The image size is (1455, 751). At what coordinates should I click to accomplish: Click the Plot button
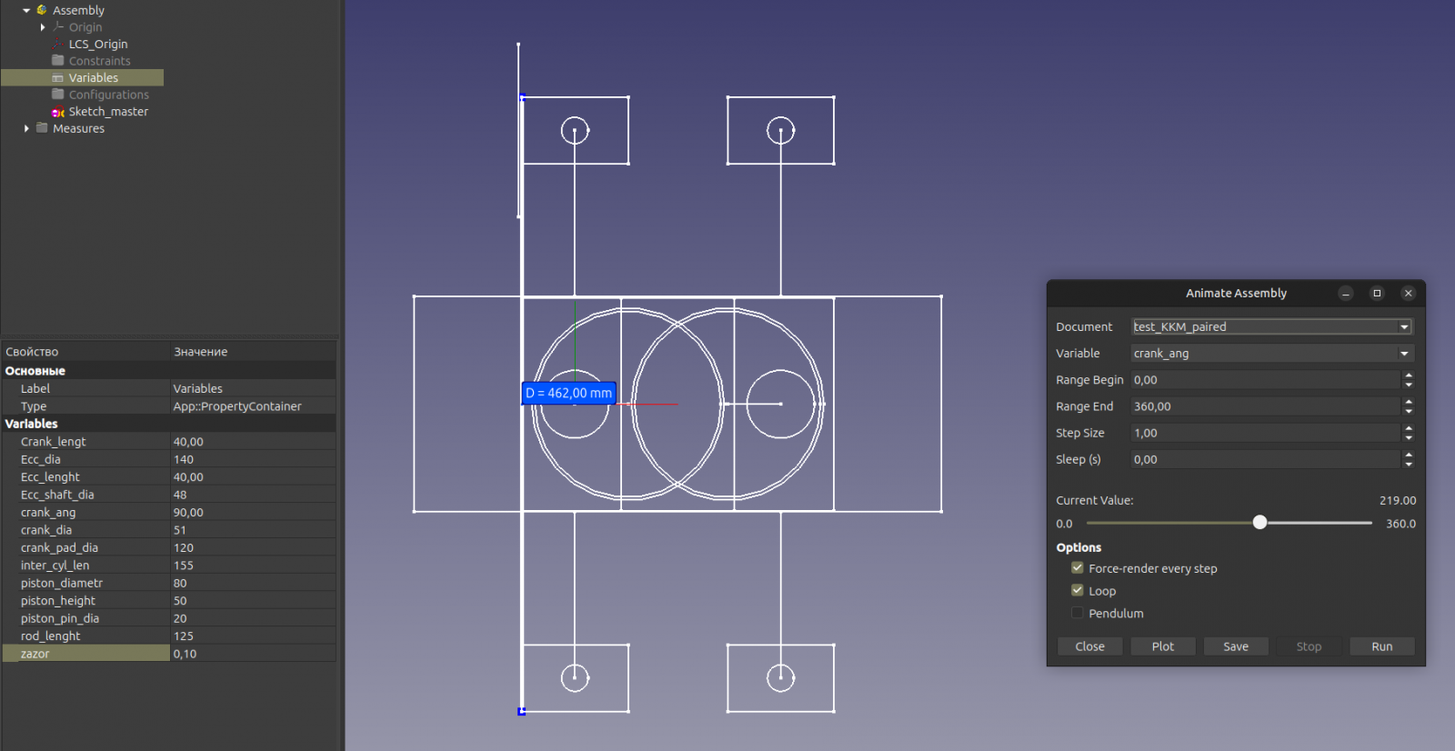click(1162, 646)
